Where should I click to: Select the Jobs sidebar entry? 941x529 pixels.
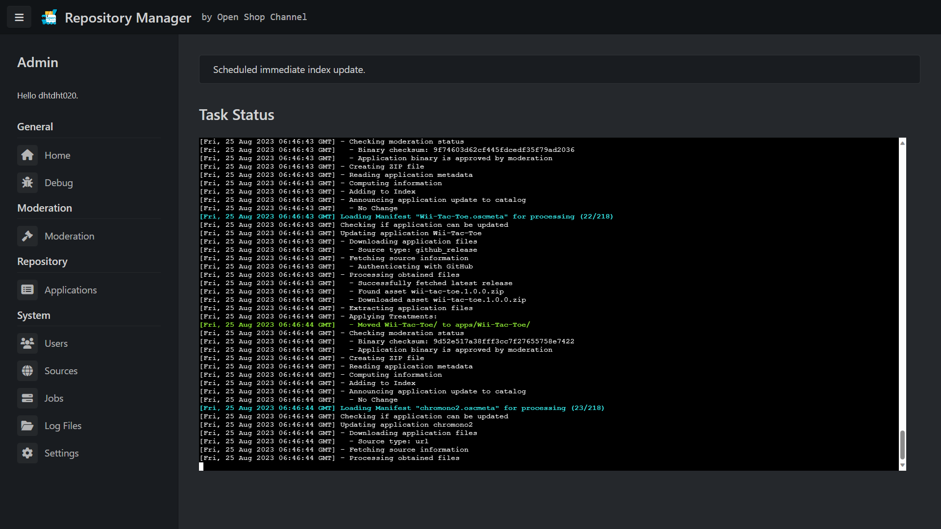tap(54, 398)
